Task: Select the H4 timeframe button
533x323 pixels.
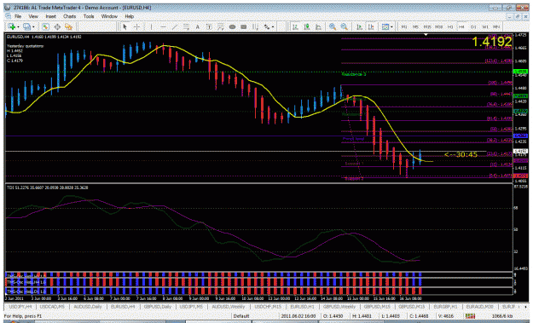Action: click(x=461, y=26)
